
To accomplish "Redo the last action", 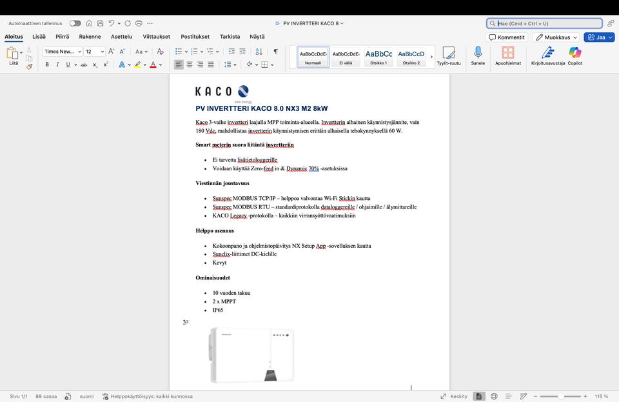I will (128, 23).
